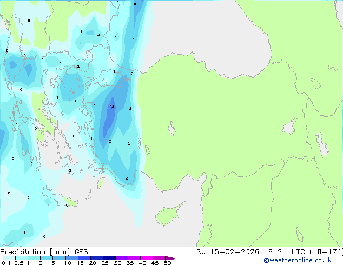
Task: Pick the legend color between 40 and 45
Action: coord(147,258)
